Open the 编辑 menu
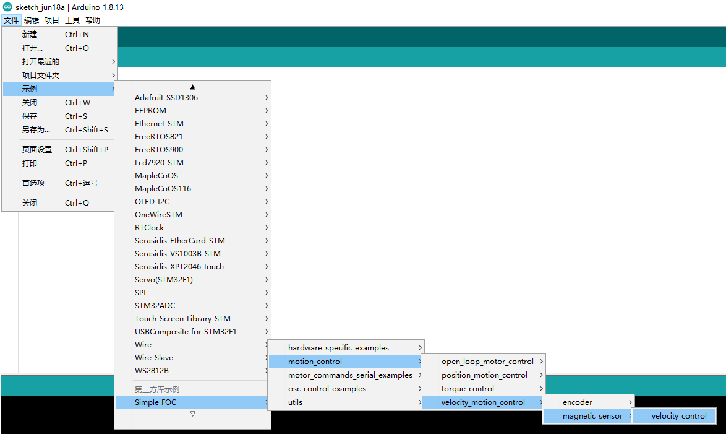Viewport: 726px width, 434px height. click(32, 20)
